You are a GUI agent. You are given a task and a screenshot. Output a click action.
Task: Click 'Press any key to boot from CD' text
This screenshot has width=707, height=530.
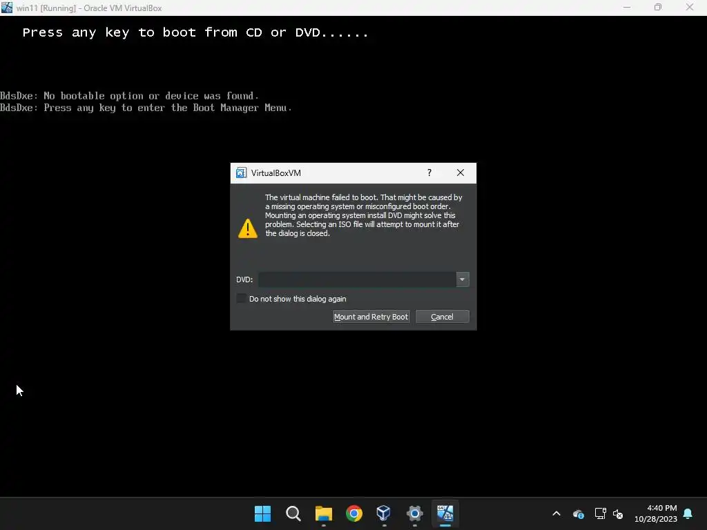point(195,32)
